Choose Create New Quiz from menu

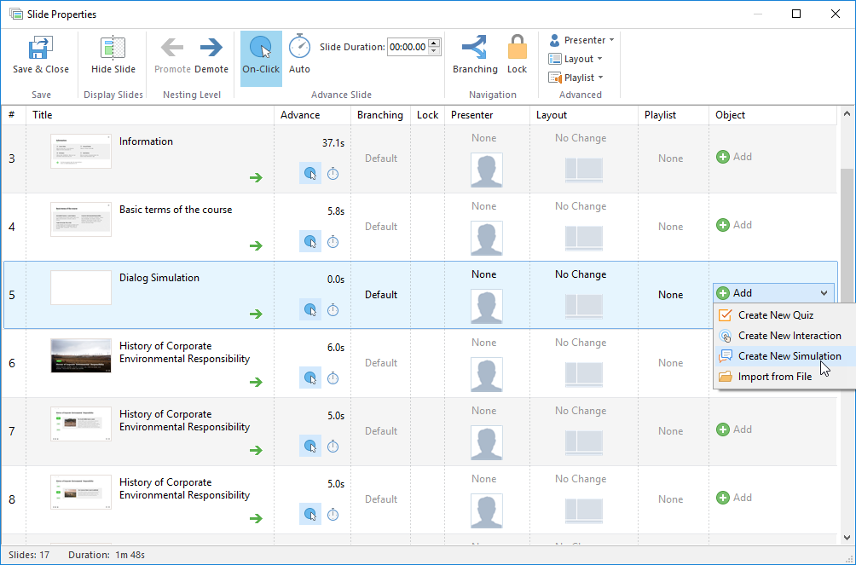775,315
